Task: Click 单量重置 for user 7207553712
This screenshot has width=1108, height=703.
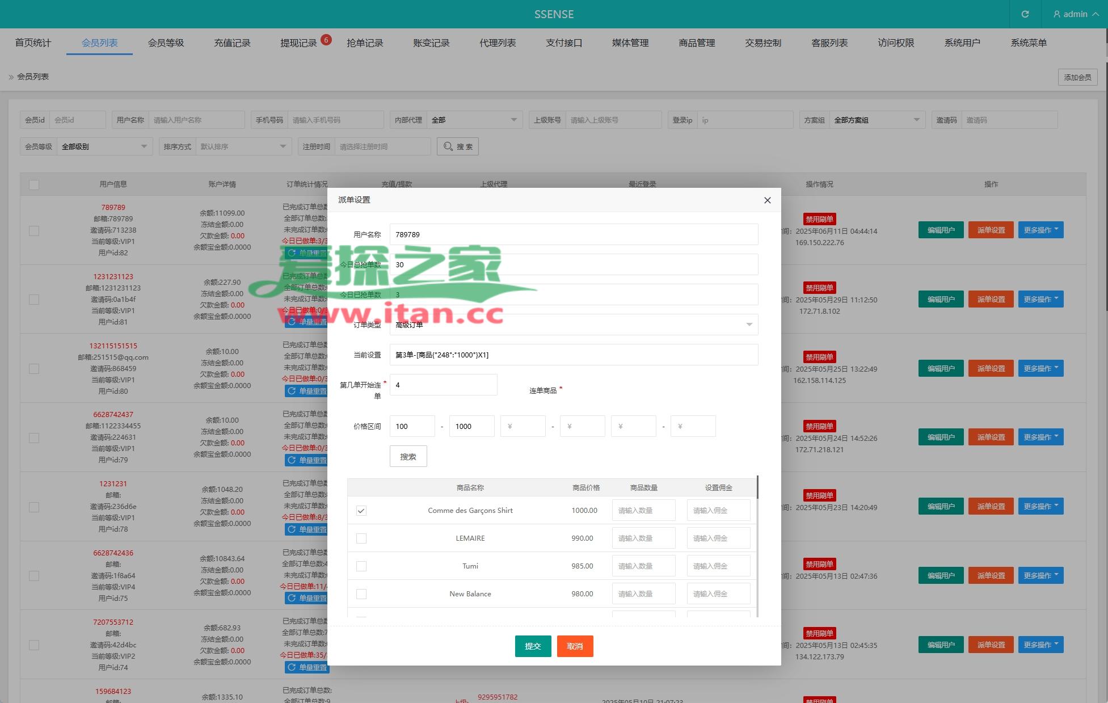Action: pos(306,667)
